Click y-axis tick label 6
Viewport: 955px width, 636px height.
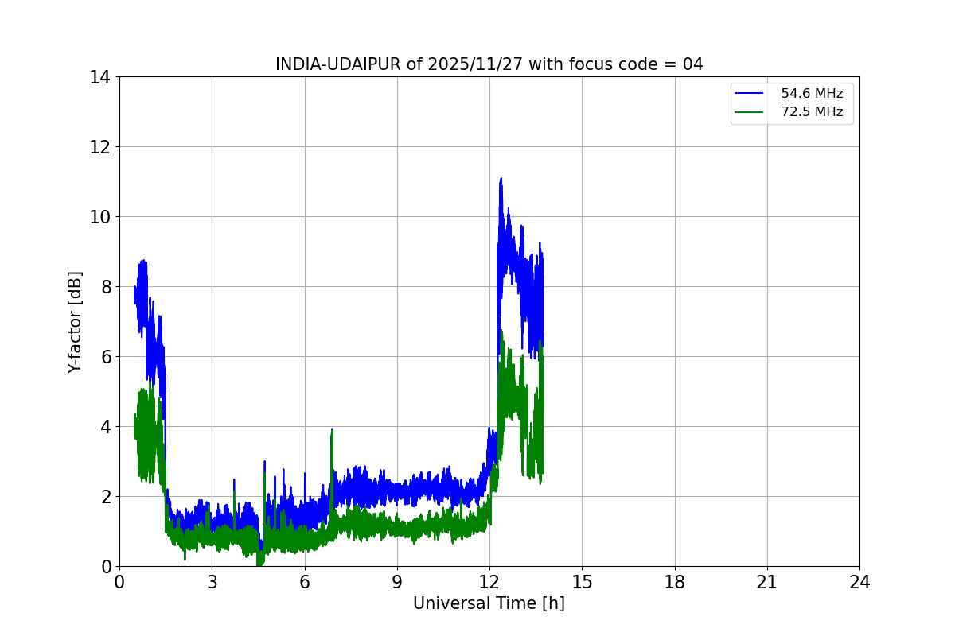105,357
